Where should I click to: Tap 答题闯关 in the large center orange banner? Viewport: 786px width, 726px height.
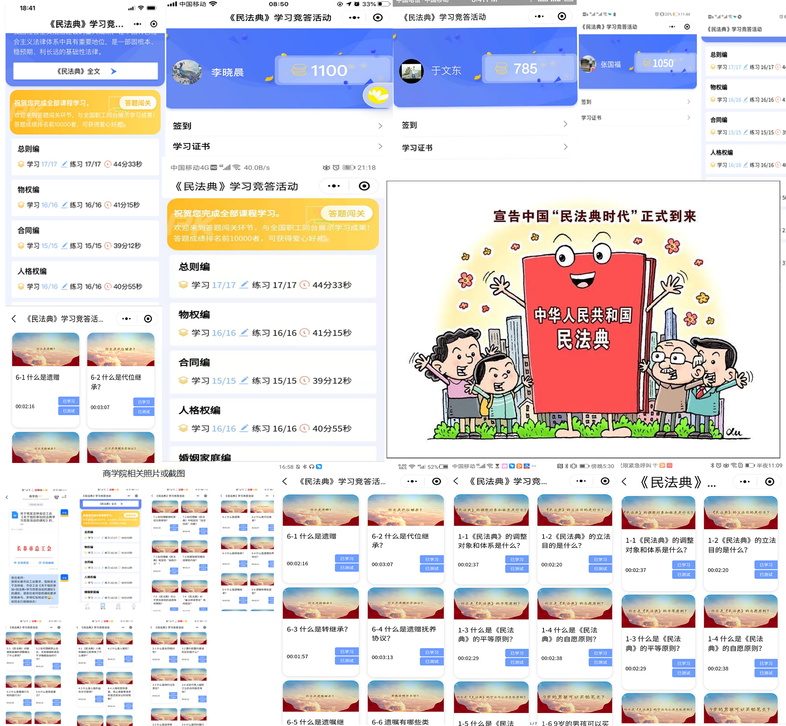click(346, 213)
